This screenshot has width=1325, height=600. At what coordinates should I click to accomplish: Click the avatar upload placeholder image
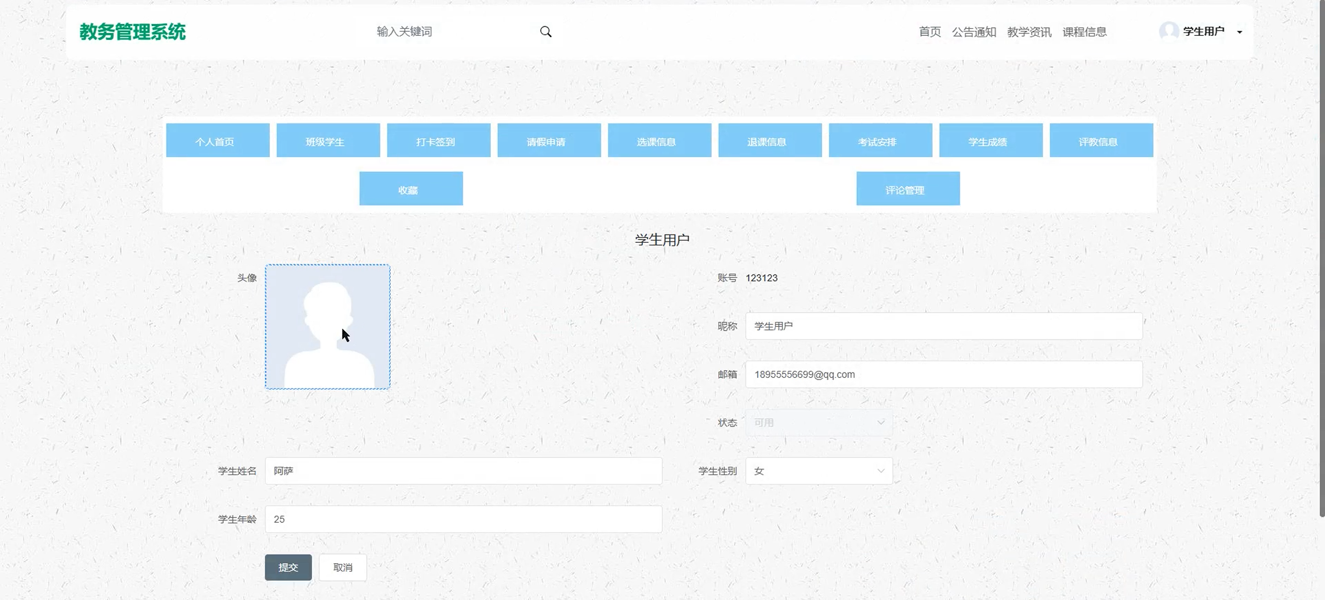tap(328, 327)
